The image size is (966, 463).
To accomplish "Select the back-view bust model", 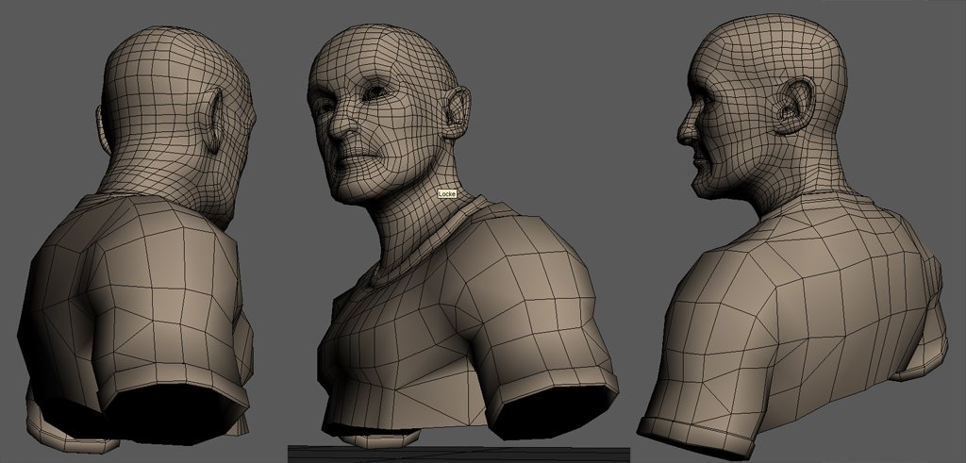I will click(x=137, y=240).
